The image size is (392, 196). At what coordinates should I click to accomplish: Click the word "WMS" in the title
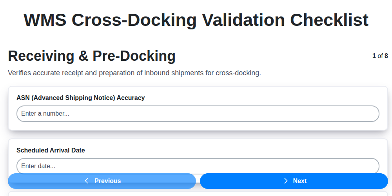(x=44, y=20)
